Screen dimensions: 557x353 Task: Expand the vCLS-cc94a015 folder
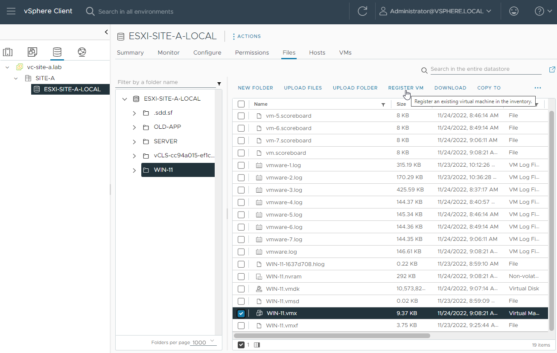click(134, 156)
